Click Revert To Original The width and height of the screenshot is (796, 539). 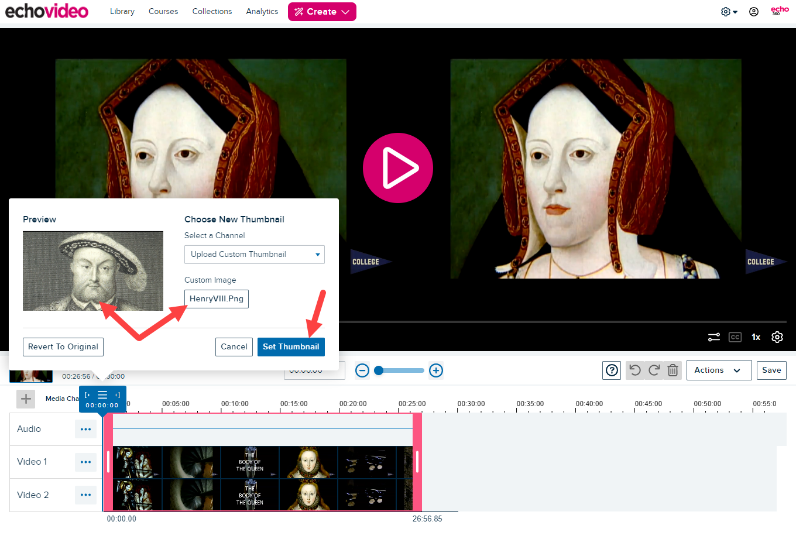(x=63, y=346)
